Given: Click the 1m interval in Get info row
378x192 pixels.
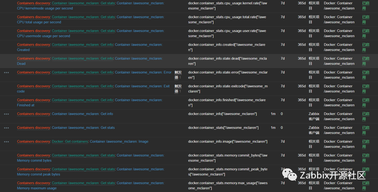Looking at the screenshot, I should pyautogui.click(x=273, y=114).
